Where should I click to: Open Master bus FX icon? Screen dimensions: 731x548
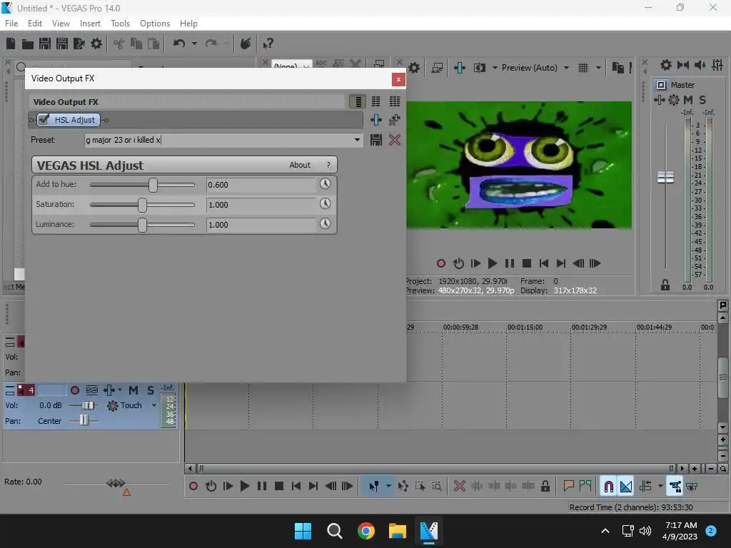click(659, 100)
